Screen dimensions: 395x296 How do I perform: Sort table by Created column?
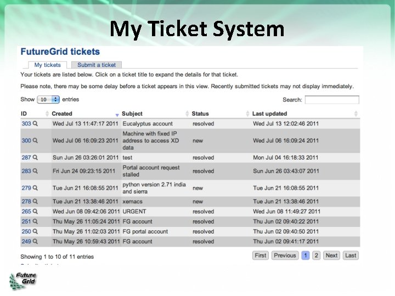pos(62,114)
